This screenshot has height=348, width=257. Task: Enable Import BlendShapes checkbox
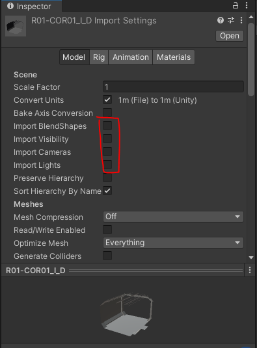click(107, 126)
